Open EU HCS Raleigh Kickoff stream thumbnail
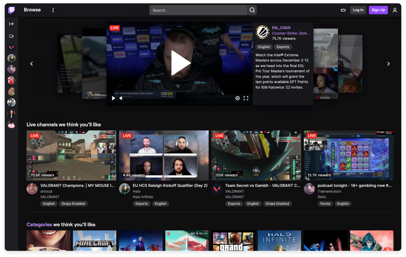406x257 pixels. [x=164, y=155]
